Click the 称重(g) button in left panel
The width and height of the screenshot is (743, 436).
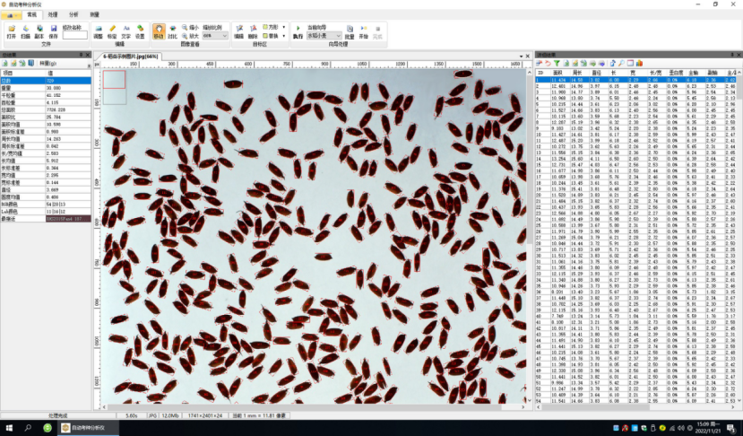(50, 63)
